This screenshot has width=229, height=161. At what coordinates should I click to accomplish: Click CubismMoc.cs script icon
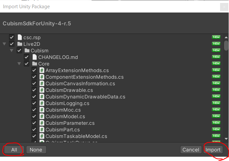tap(42, 110)
